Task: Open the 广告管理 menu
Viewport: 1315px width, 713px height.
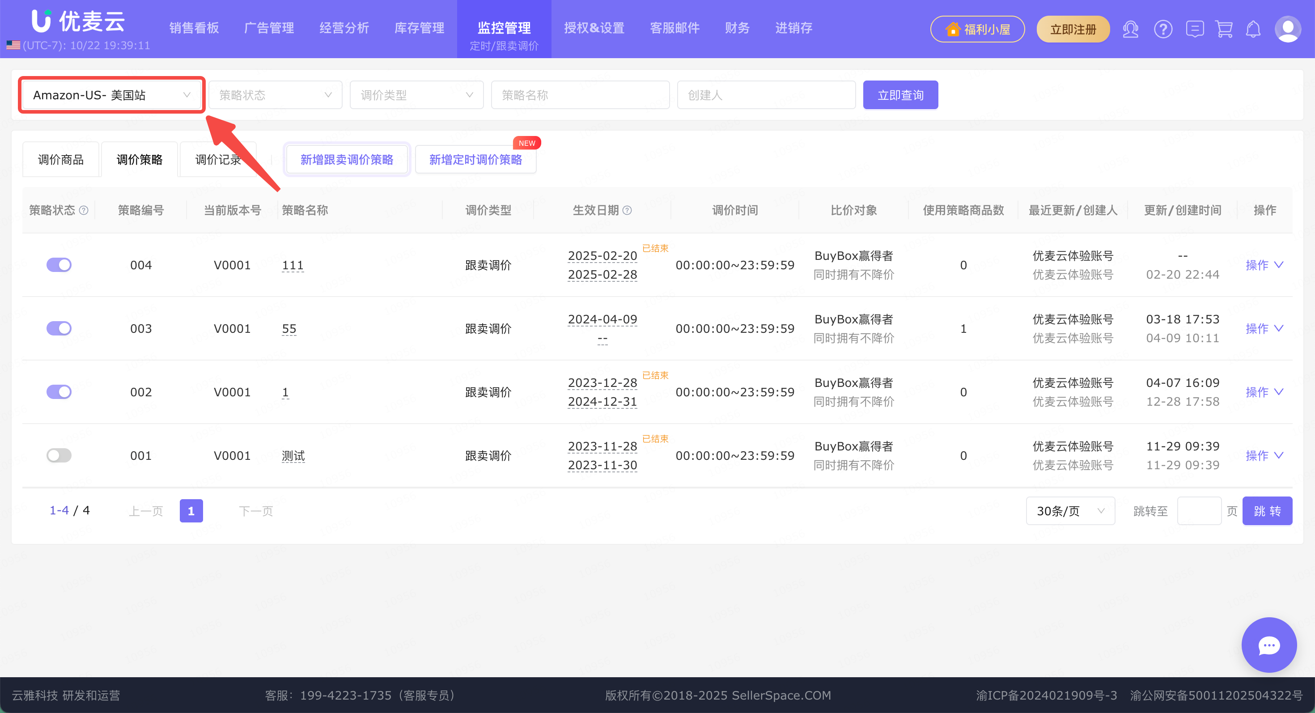Action: tap(269, 28)
